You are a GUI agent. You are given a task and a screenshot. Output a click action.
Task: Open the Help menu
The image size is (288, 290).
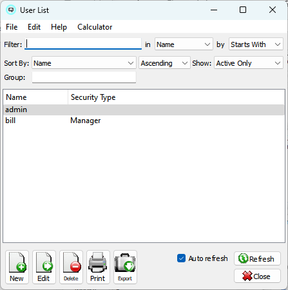click(x=59, y=27)
